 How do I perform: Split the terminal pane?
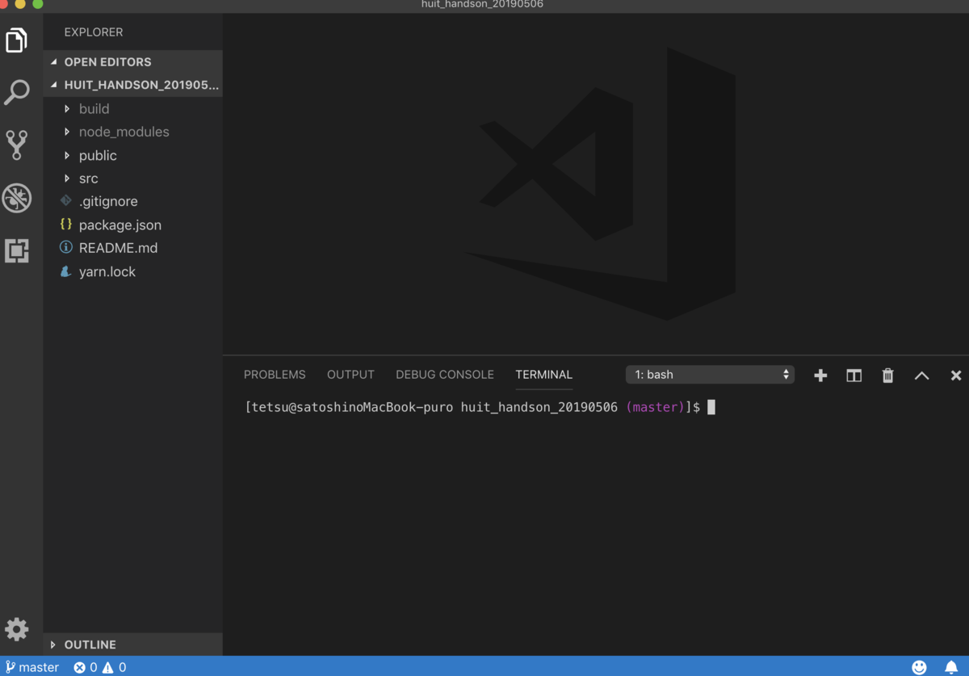point(854,376)
